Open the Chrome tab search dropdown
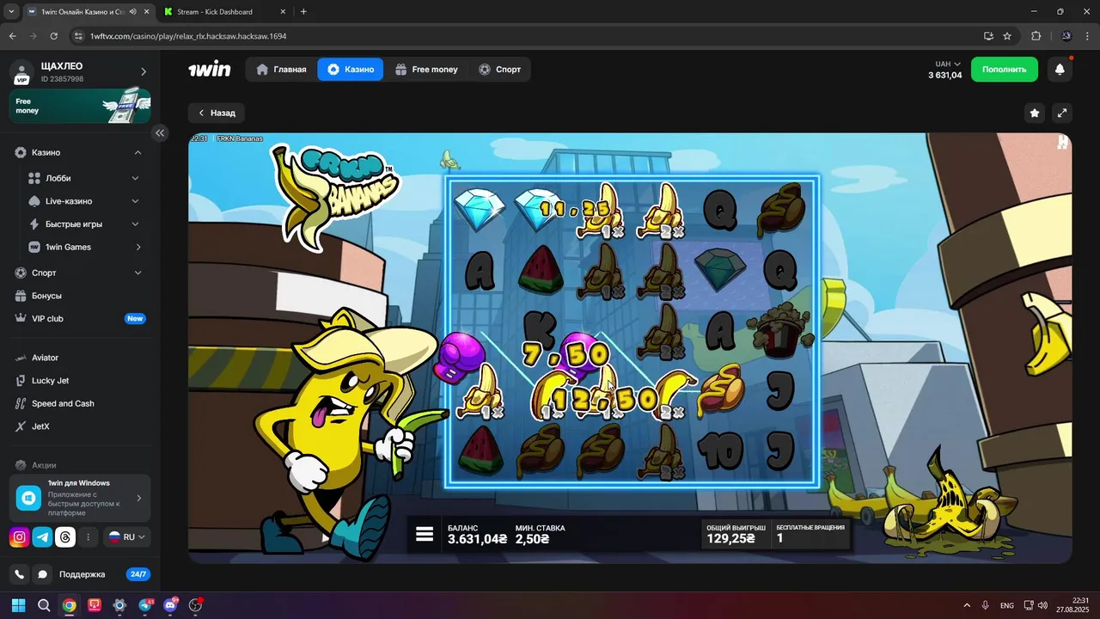This screenshot has height=619, width=1100. tap(11, 12)
